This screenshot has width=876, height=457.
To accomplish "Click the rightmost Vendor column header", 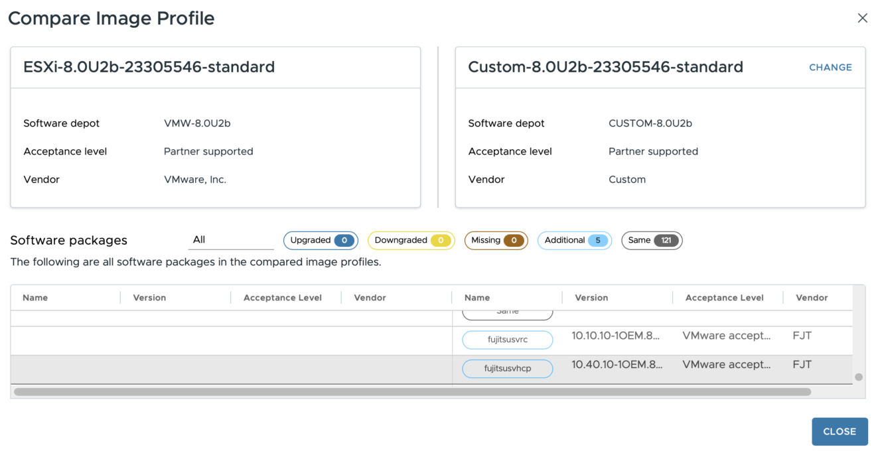I will [812, 298].
